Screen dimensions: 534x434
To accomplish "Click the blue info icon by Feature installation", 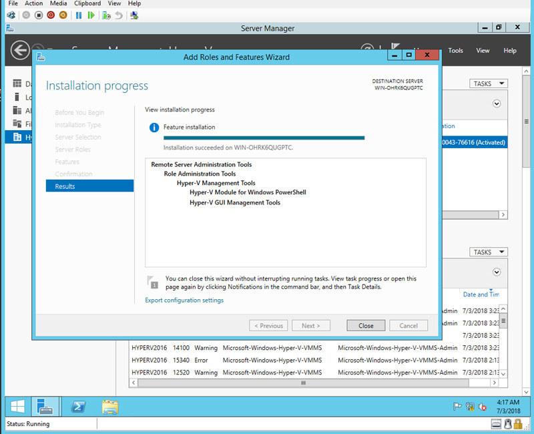I will point(154,128).
